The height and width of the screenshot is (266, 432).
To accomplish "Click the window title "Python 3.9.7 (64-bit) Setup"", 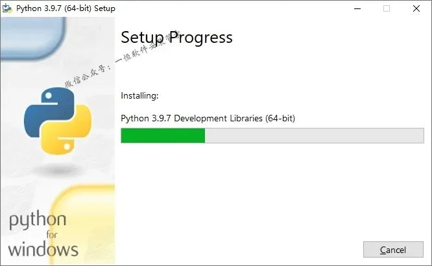I will click(x=66, y=8).
